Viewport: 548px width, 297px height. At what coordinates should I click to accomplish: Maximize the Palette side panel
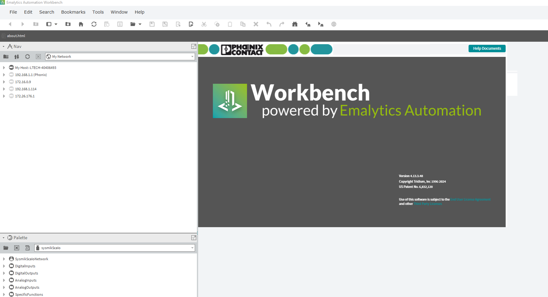(x=194, y=238)
